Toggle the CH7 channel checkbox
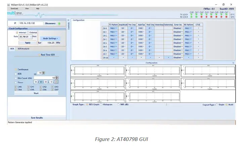Screen dimensions: 247x146 pos(52,90)
